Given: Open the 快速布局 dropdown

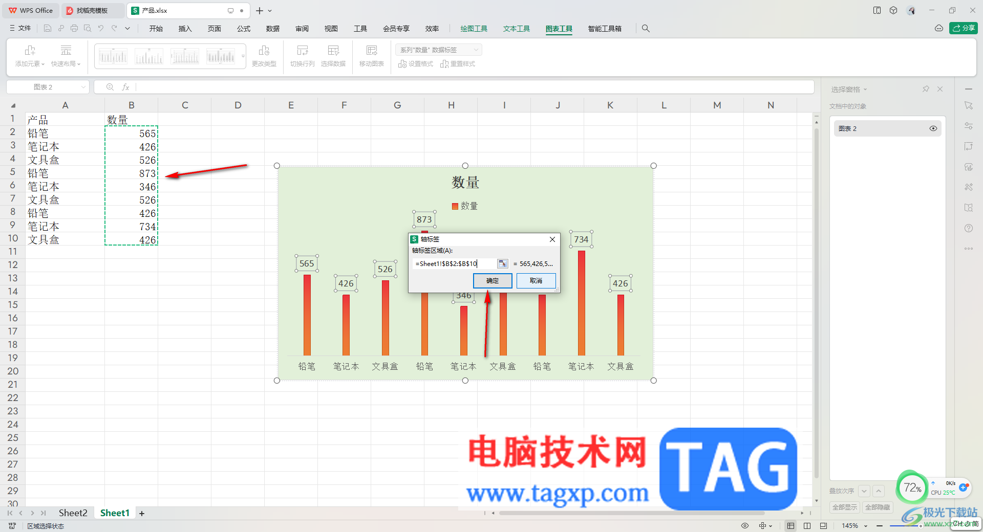Looking at the screenshot, I should [66, 56].
